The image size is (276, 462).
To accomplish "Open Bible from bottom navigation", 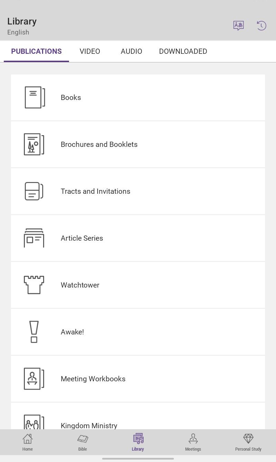I will (83, 442).
